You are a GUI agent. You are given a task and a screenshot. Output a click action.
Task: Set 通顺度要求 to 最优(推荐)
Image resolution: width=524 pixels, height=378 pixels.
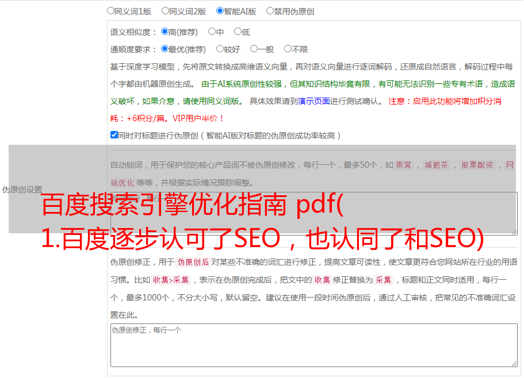point(165,49)
